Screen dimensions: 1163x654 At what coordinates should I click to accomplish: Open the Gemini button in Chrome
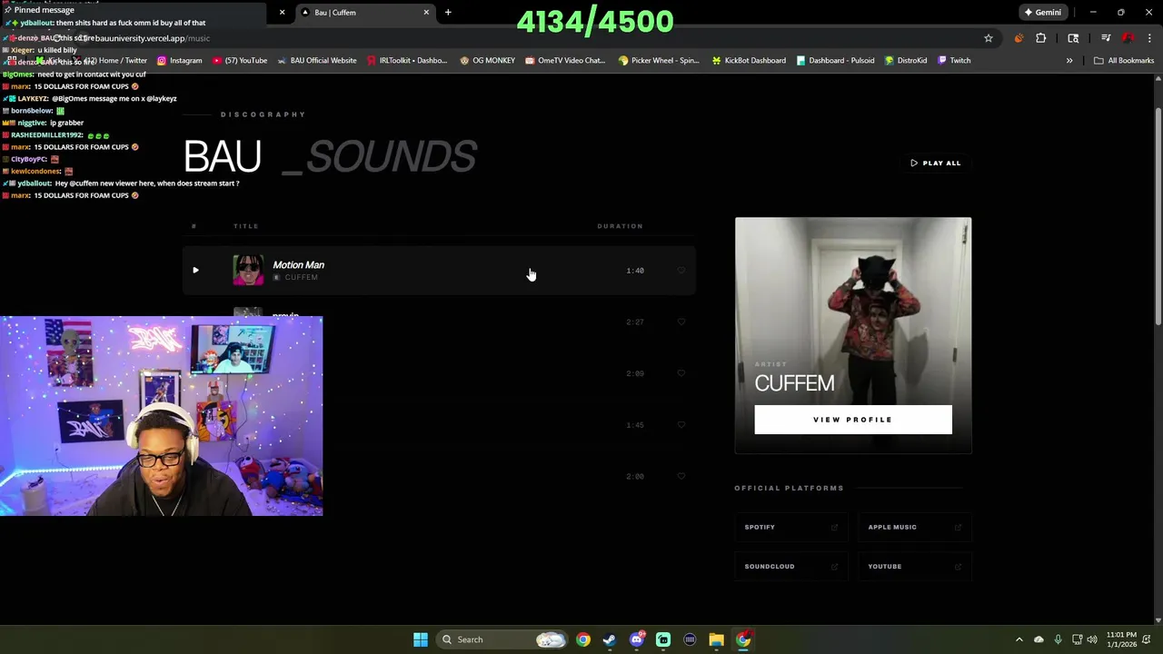[1042, 12]
